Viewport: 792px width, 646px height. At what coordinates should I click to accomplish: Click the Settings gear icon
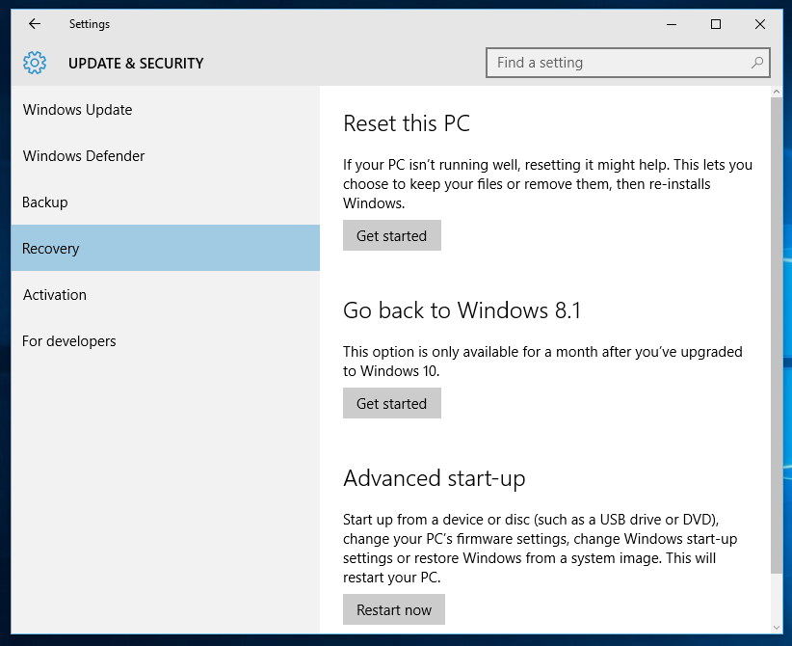(x=35, y=63)
